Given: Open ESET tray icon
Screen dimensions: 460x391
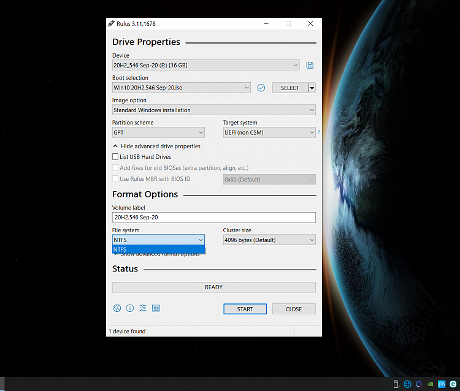Looking at the screenshot, I should coord(453,384).
